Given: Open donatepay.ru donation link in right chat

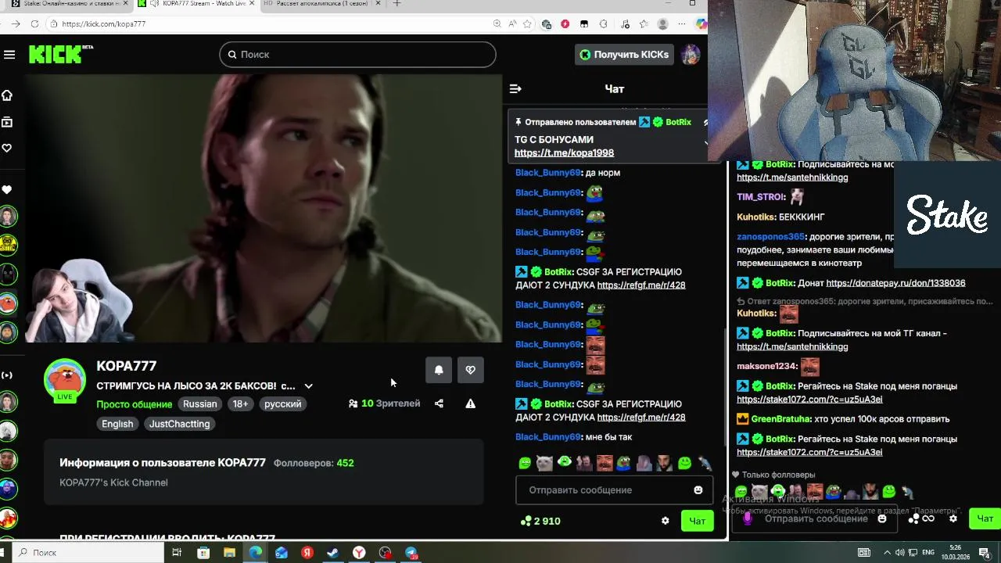Looking at the screenshot, I should (895, 283).
